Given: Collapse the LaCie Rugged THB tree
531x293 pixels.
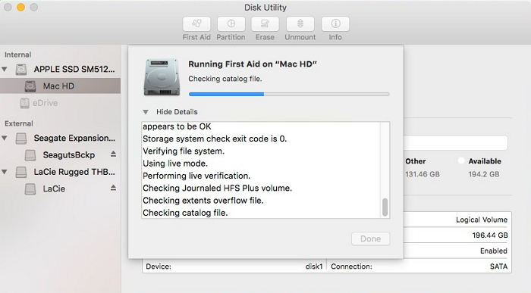Looking at the screenshot, I should 5,172.
